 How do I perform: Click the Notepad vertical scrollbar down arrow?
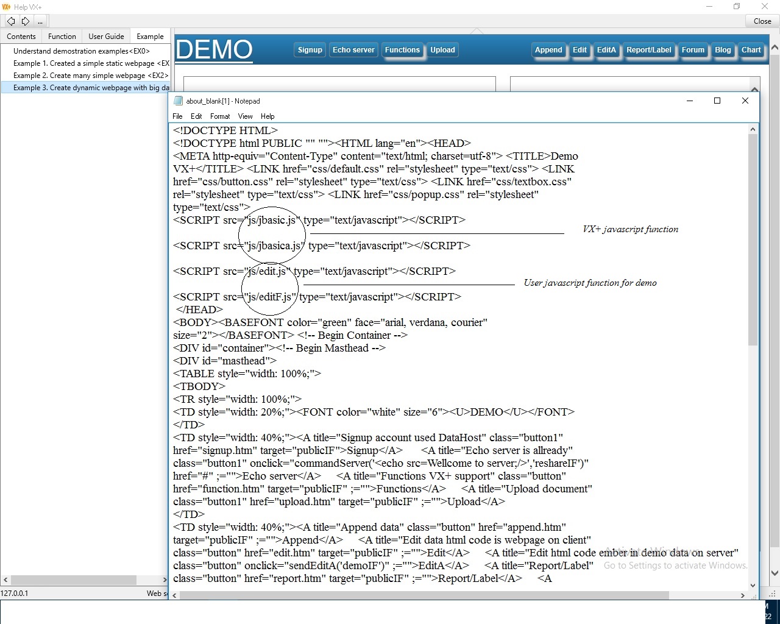(x=753, y=584)
